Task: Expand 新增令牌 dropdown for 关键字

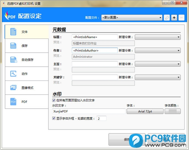Action: 158,77
